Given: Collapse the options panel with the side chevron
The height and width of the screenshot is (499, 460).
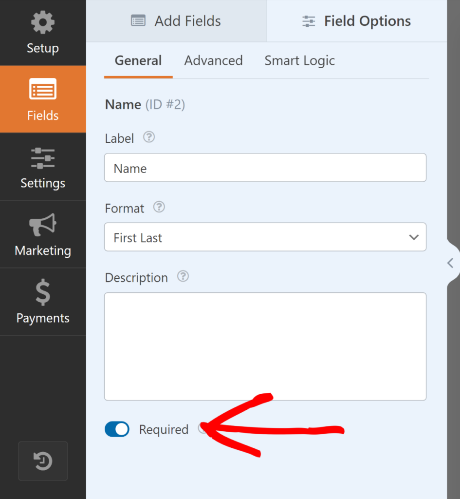Looking at the screenshot, I should point(450,263).
